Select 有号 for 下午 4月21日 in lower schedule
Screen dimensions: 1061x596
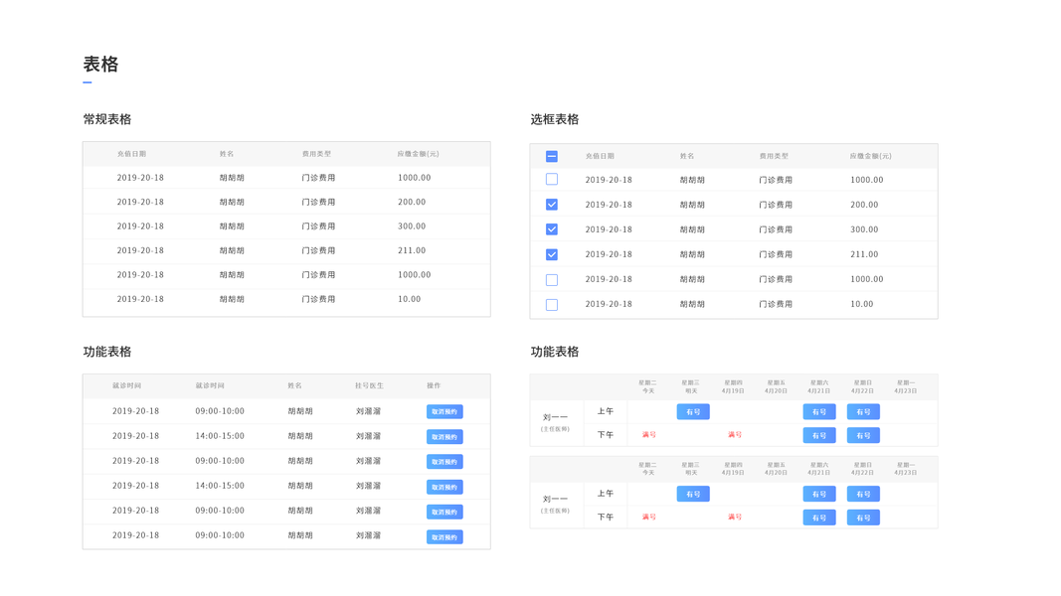pyautogui.click(x=818, y=518)
